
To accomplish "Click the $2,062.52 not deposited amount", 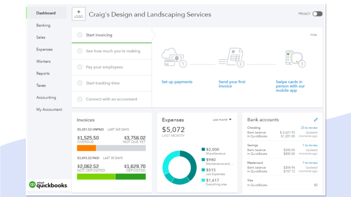I will [88, 167].
